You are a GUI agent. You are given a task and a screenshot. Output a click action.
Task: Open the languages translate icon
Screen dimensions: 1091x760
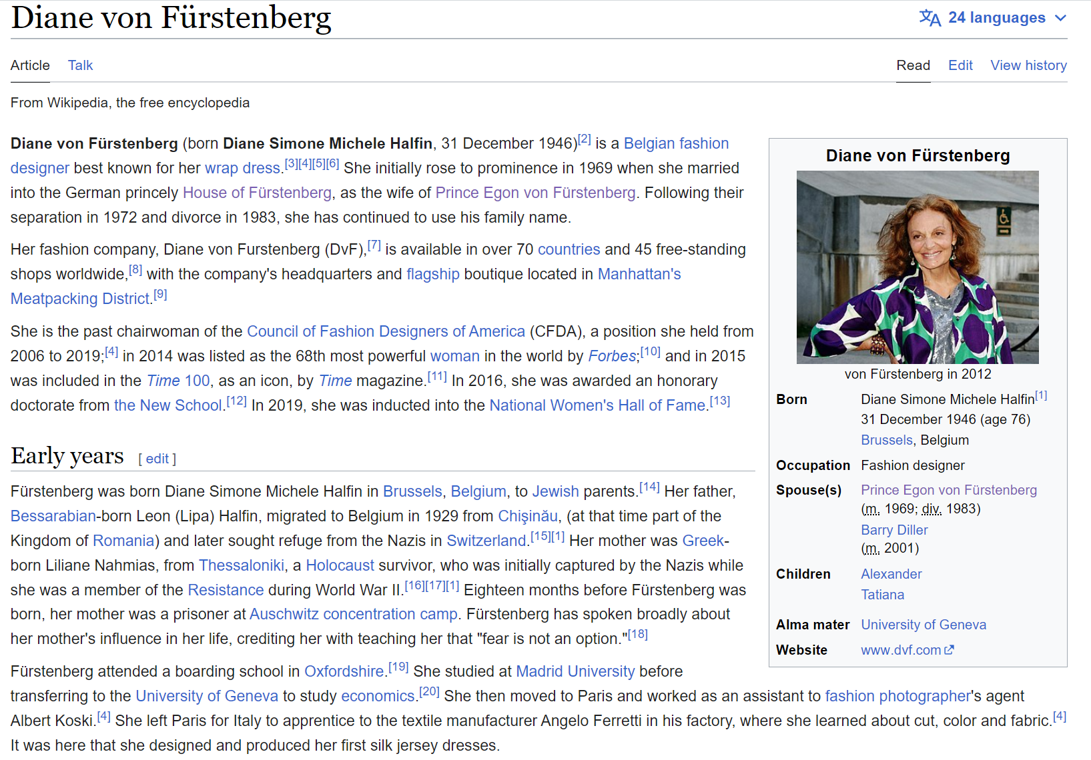tap(930, 18)
